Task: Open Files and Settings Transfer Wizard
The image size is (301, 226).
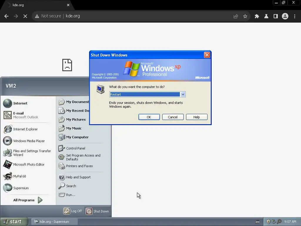Action: coord(28,153)
